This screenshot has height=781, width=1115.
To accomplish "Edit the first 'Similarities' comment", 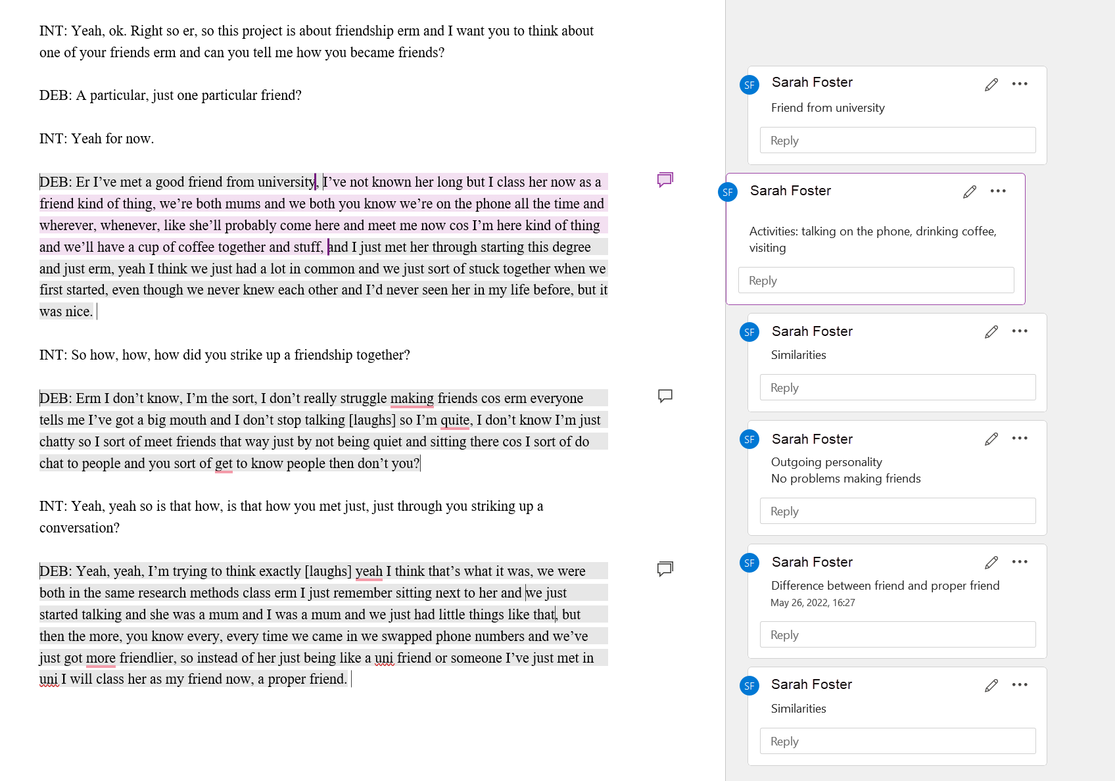I will [991, 331].
